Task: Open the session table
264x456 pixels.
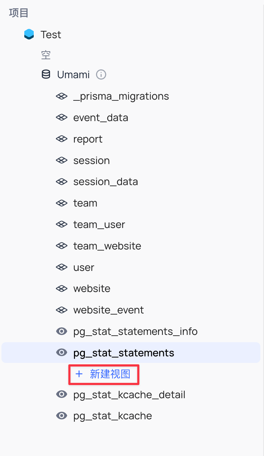Action: point(91,161)
